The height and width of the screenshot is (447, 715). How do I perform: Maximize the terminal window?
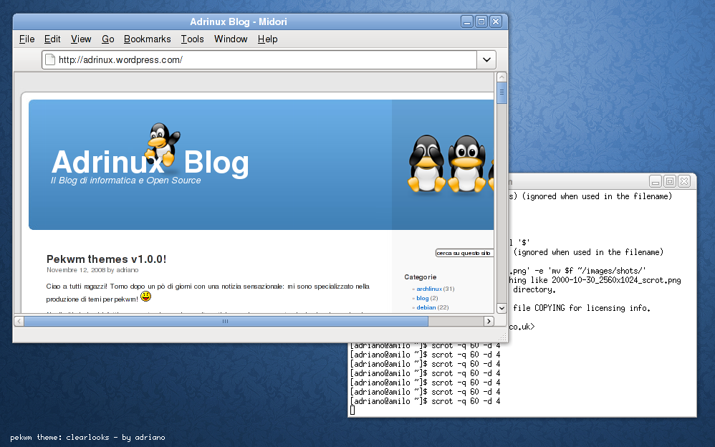click(x=669, y=181)
